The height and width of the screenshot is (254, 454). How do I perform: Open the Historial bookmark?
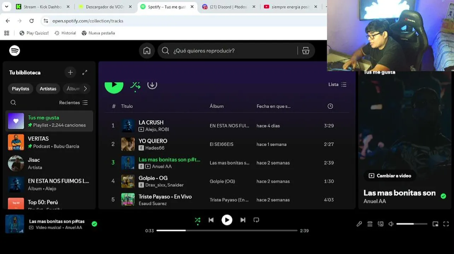pos(65,33)
